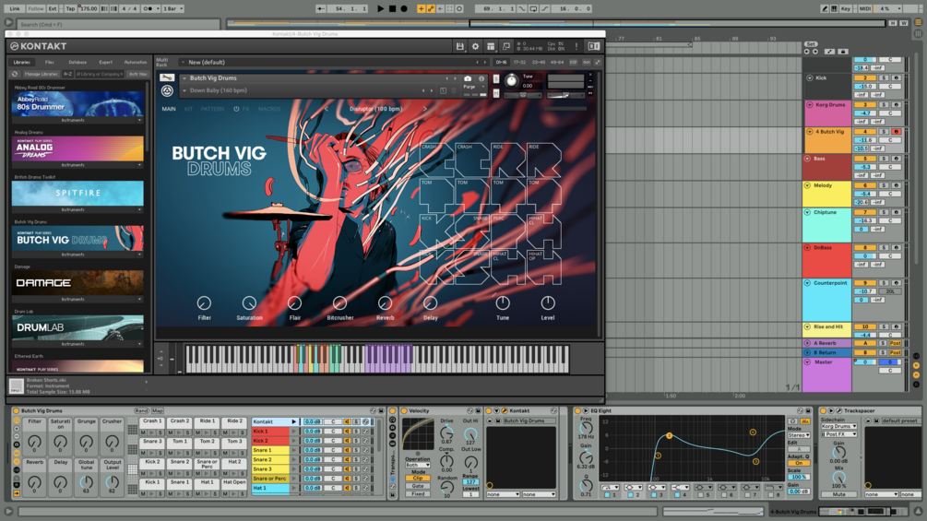Select the Analog Dreams library banner
This screenshot has height=521, width=927.
tap(77, 148)
